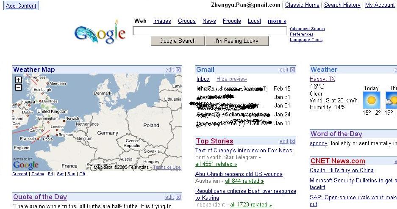Open the map Terms of Use
This screenshot has height=209, width=397.
click(167, 167)
